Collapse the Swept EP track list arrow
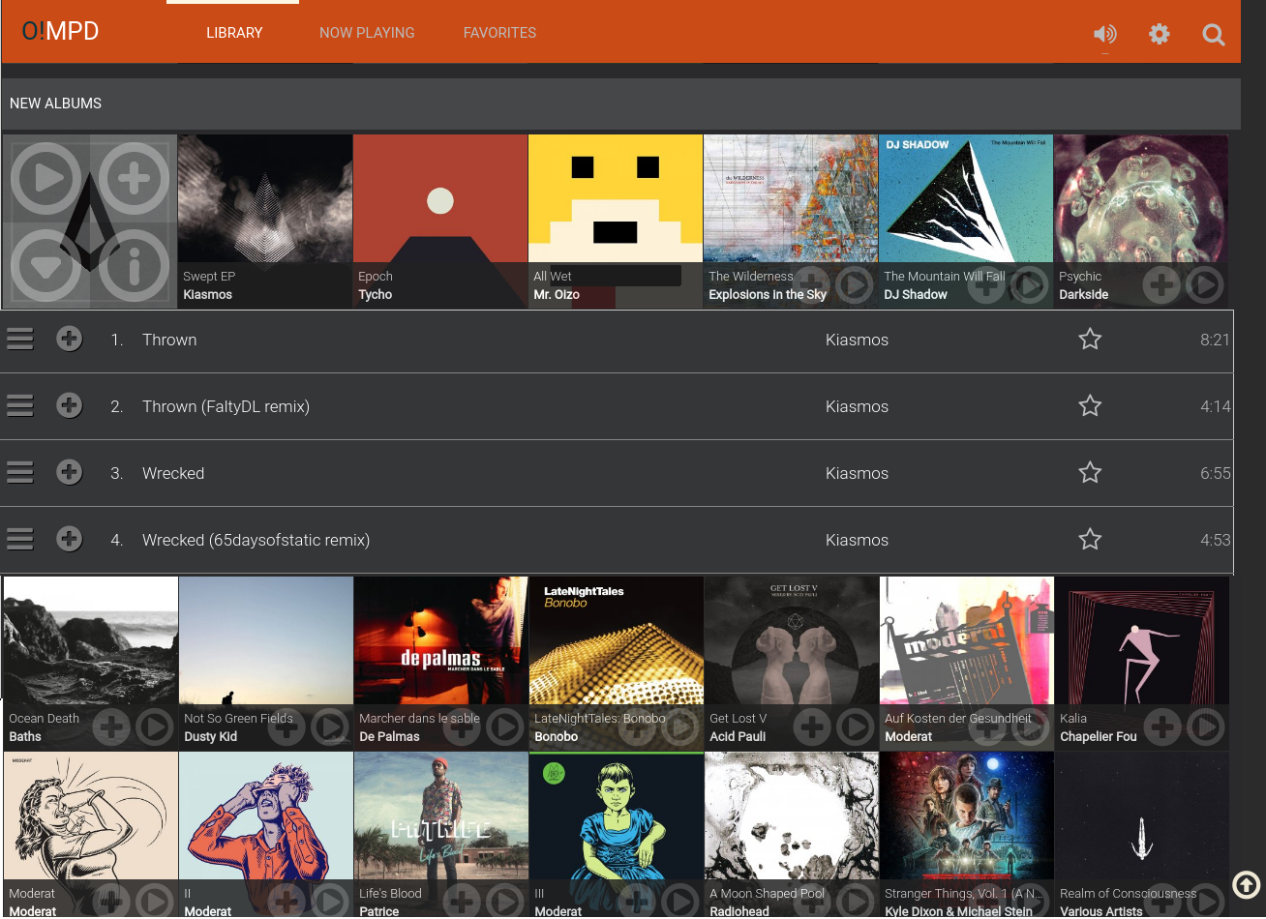This screenshot has height=919, width=1266. 45,265
